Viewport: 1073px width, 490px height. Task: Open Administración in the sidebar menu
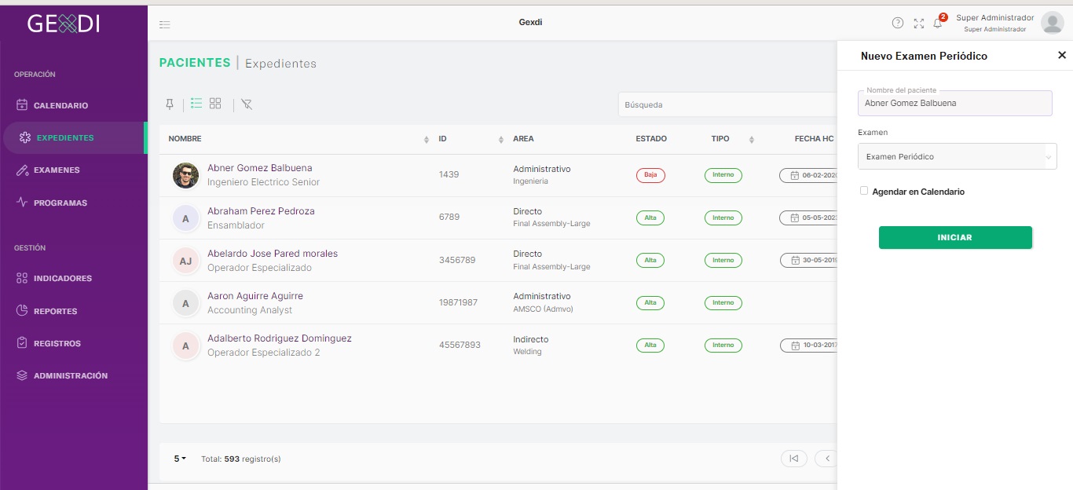coord(62,375)
